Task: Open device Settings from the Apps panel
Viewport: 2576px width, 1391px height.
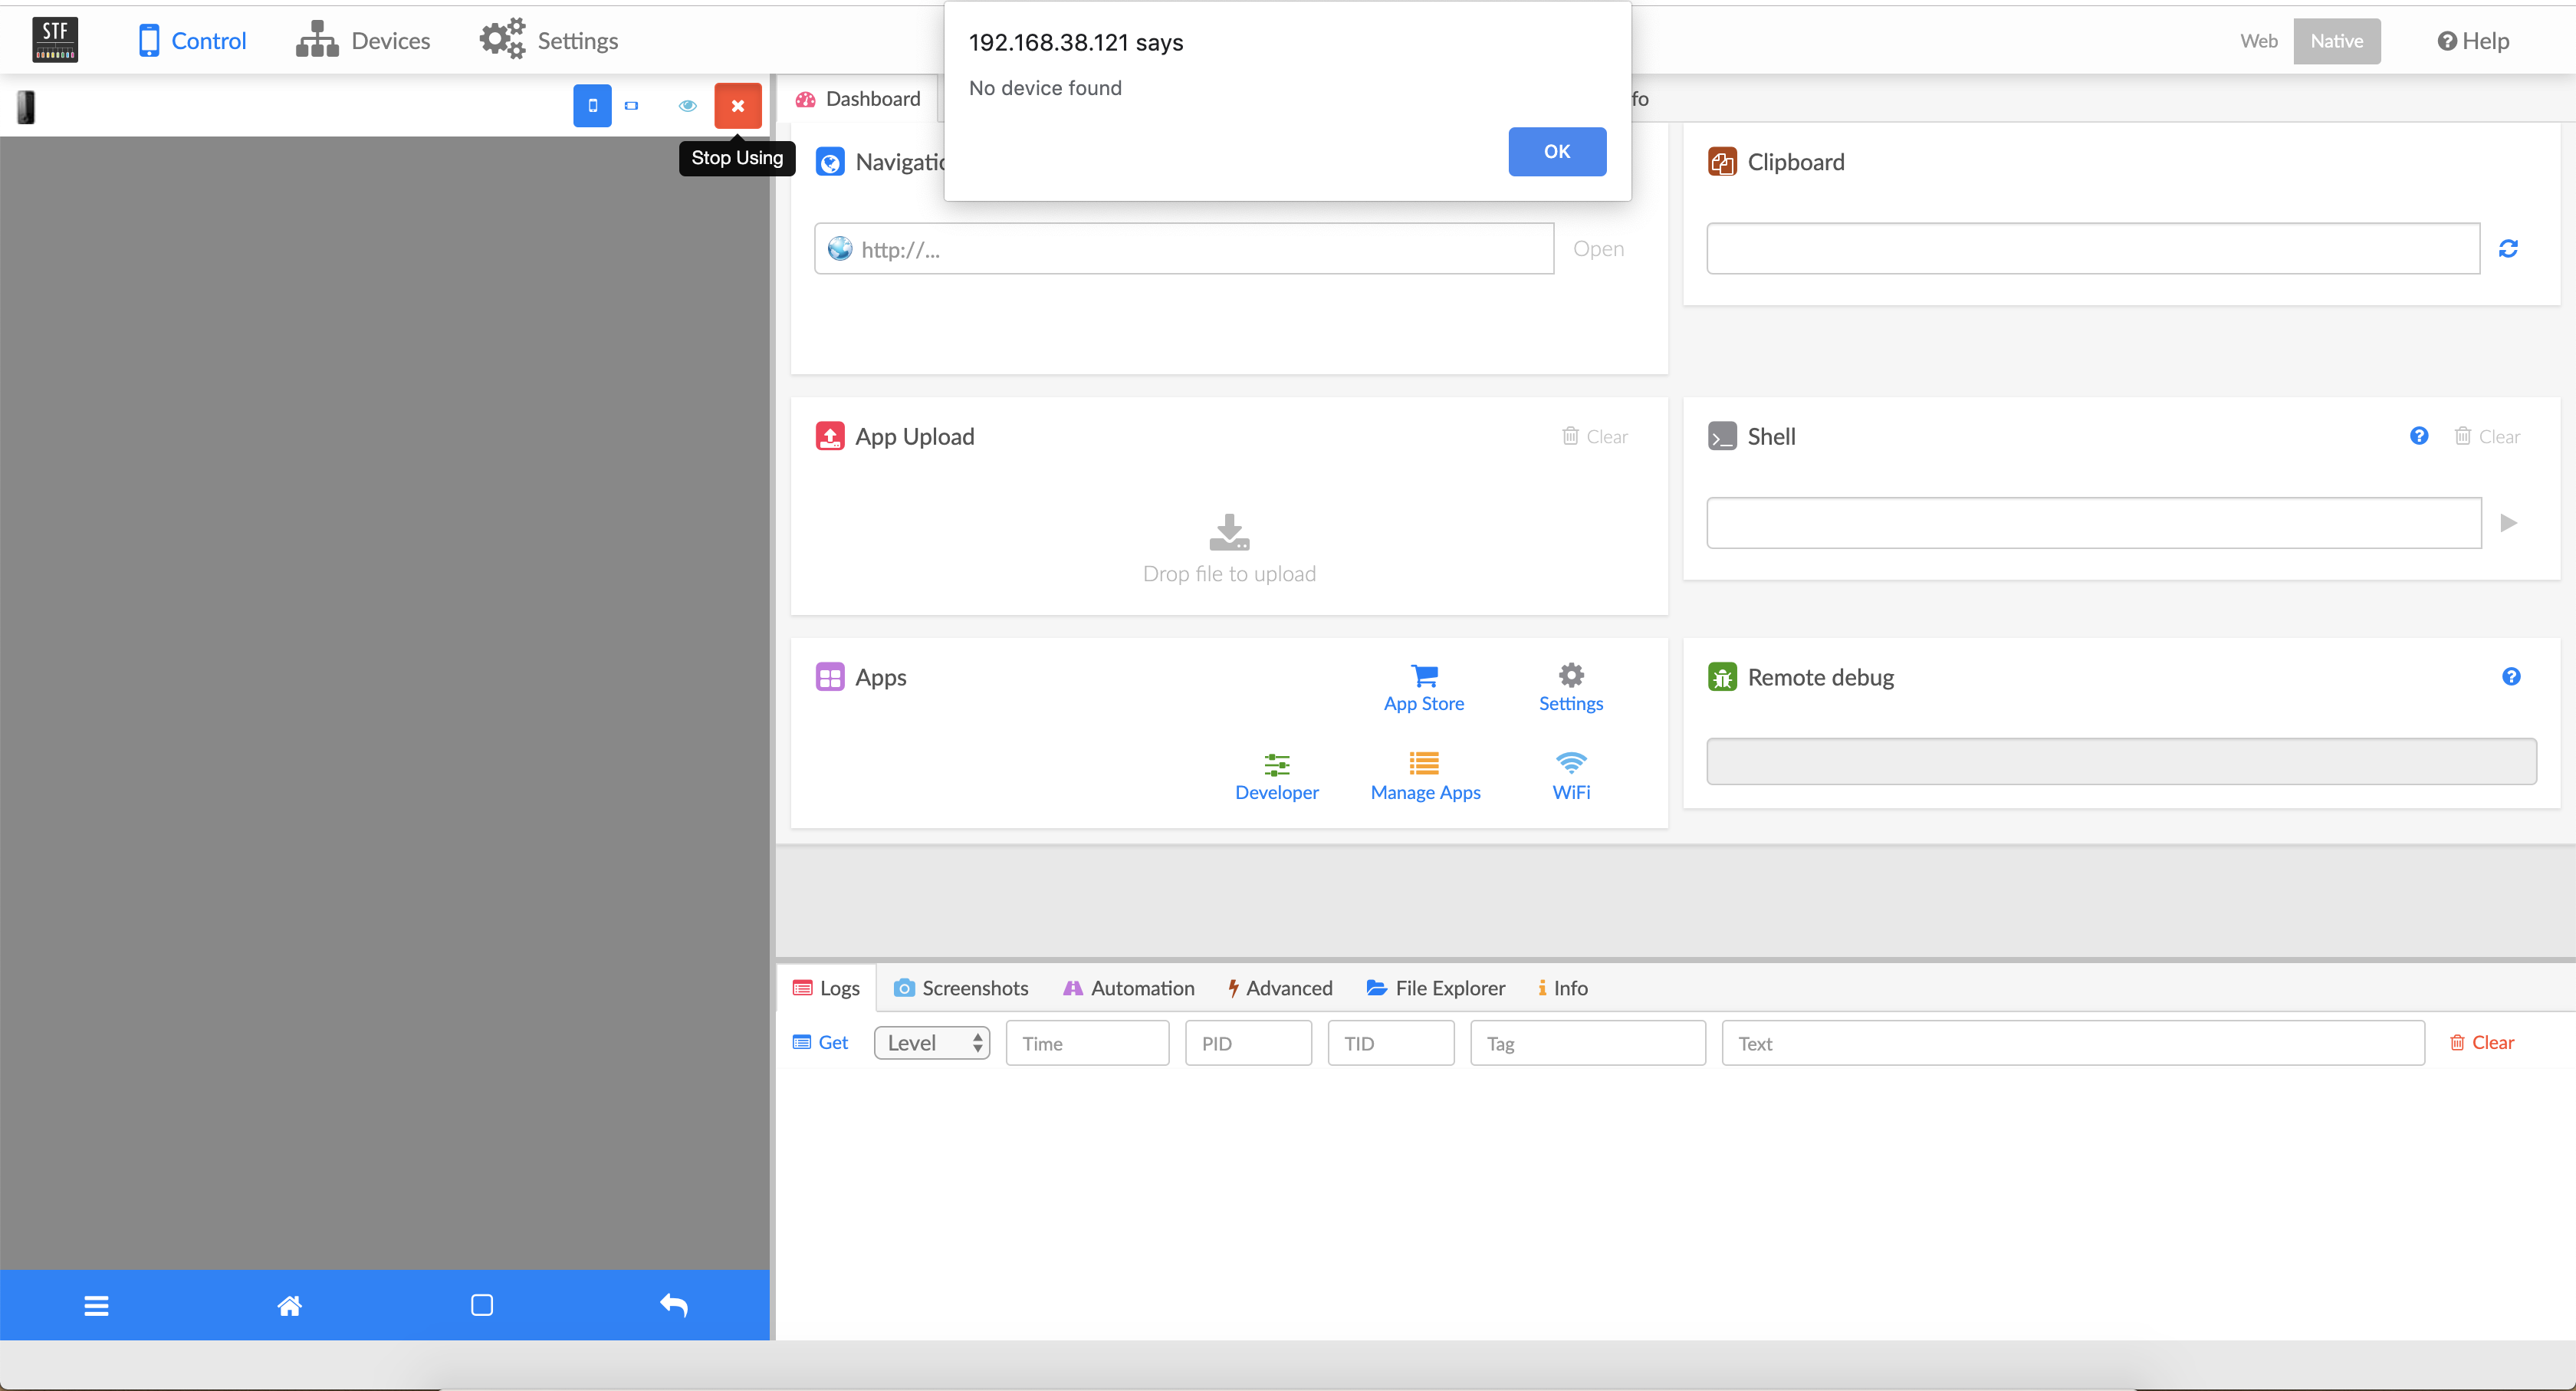Action: pos(1569,686)
